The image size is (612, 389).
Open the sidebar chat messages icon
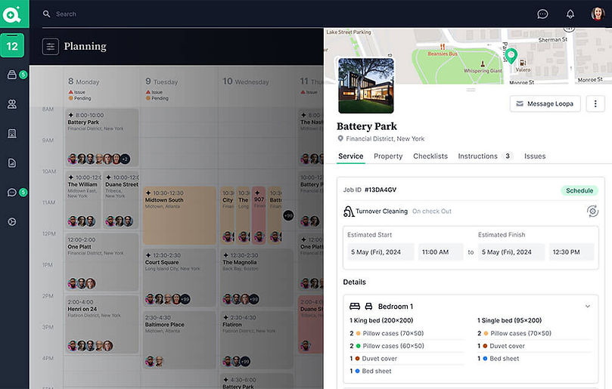coord(12,192)
